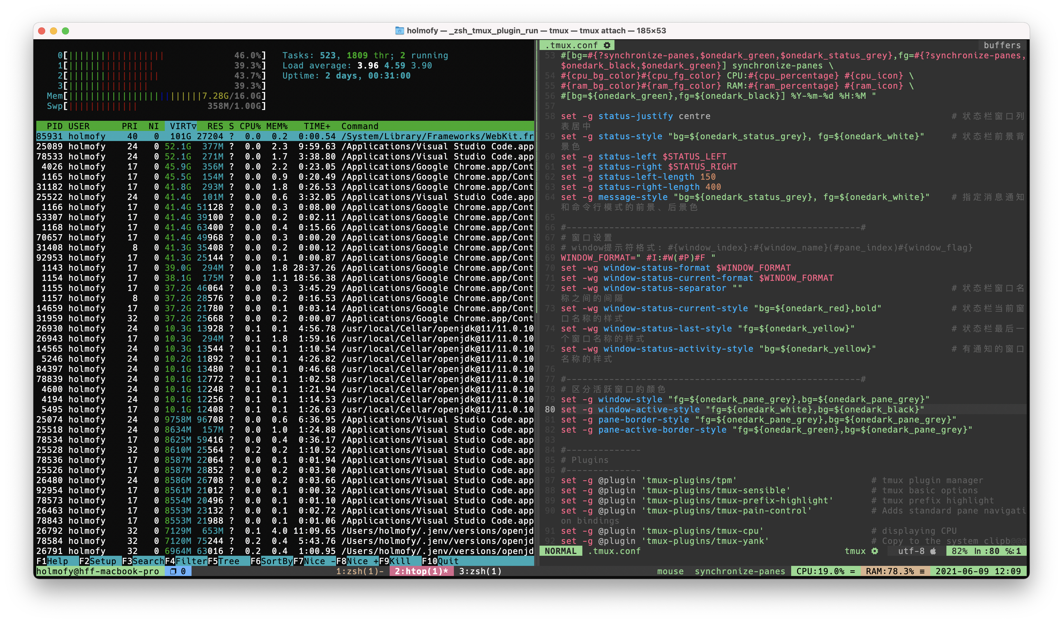Click the gear icon next to tmux filetype
This screenshot has width=1063, height=623.
[x=875, y=551]
